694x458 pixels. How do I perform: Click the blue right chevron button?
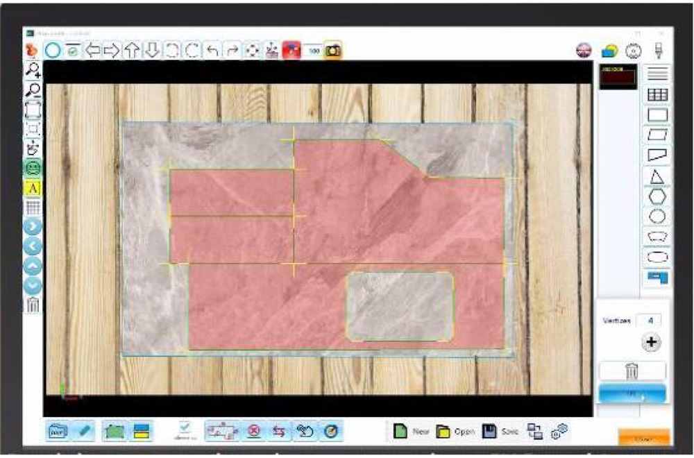tap(33, 226)
